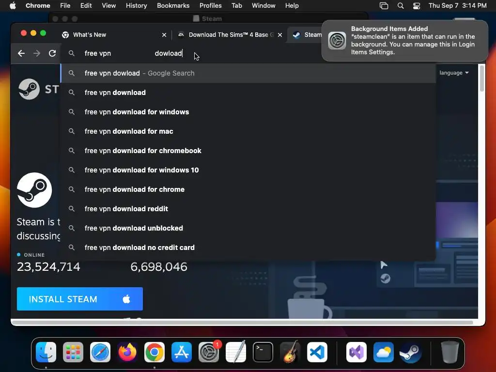Click the Steam logo in page header
This screenshot has height=372, width=496.
(38, 89)
